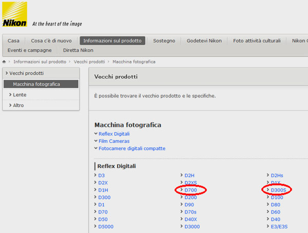Select the Cosa c'è di nuovo tab
This screenshot has height=233, width=308.
(51, 40)
